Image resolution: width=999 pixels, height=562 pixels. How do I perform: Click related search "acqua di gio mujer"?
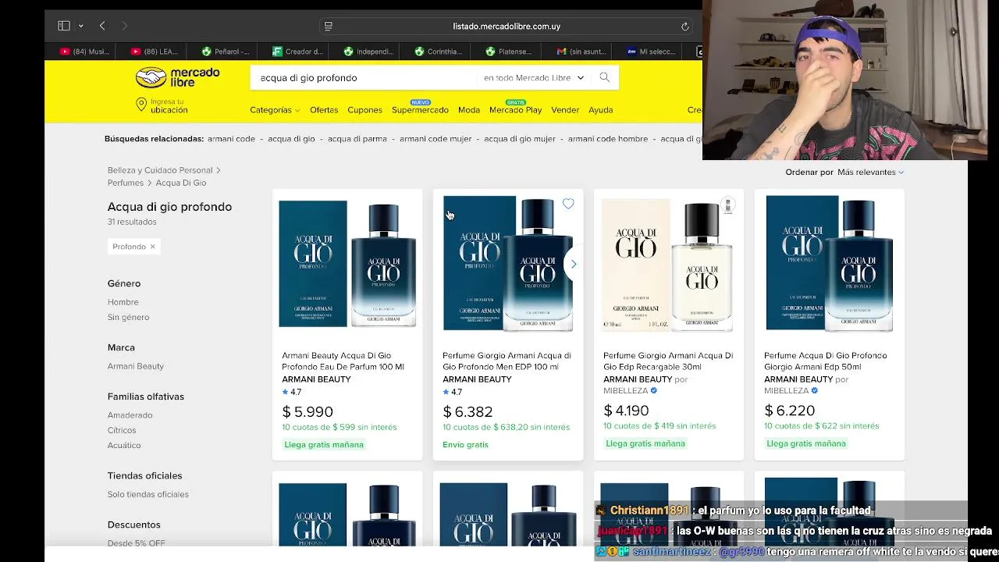520,139
